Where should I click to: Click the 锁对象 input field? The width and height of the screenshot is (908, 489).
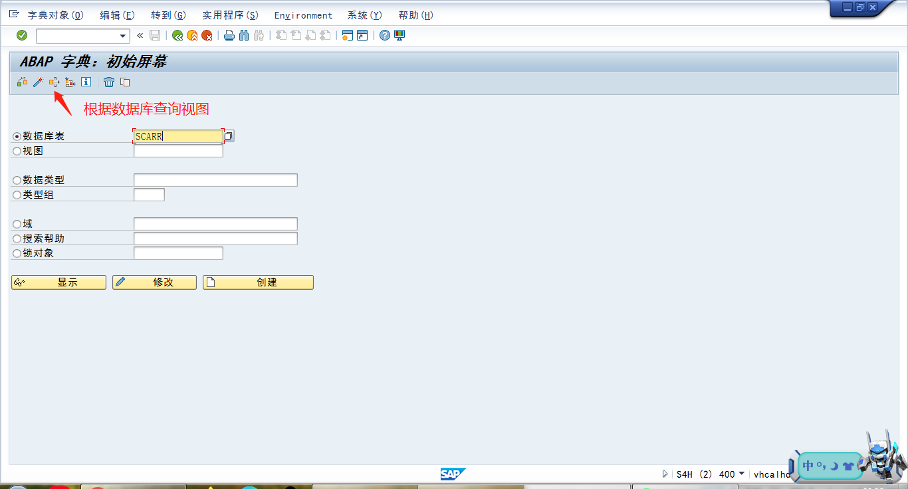click(178, 253)
